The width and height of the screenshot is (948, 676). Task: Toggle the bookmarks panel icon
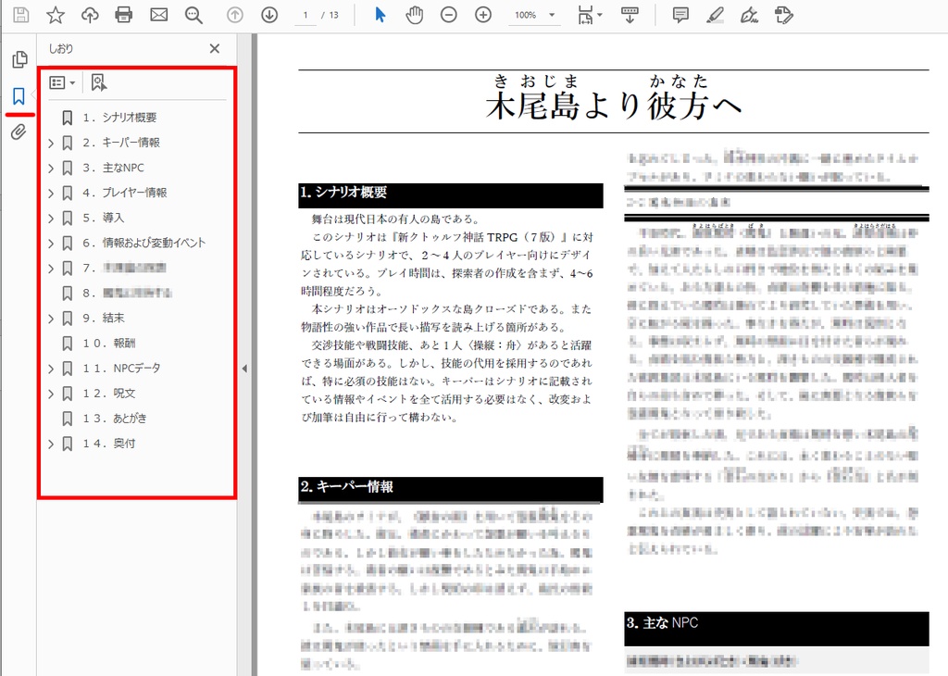tap(19, 95)
